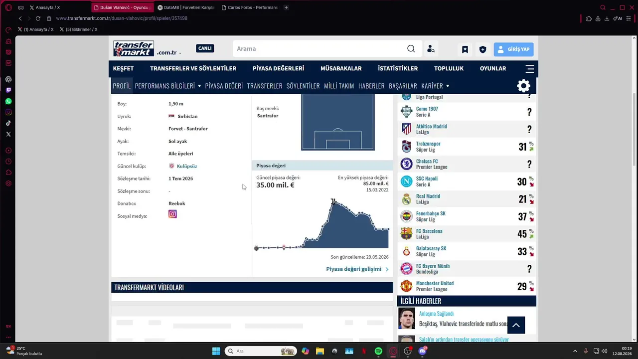Click the Transfermarkt logo
The width and height of the screenshot is (638, 359).
(134, 48)
